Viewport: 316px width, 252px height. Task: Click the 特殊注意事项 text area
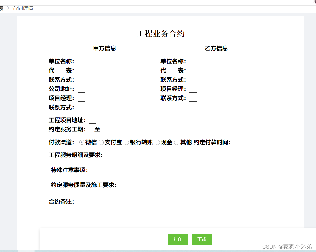click(160, 170)
